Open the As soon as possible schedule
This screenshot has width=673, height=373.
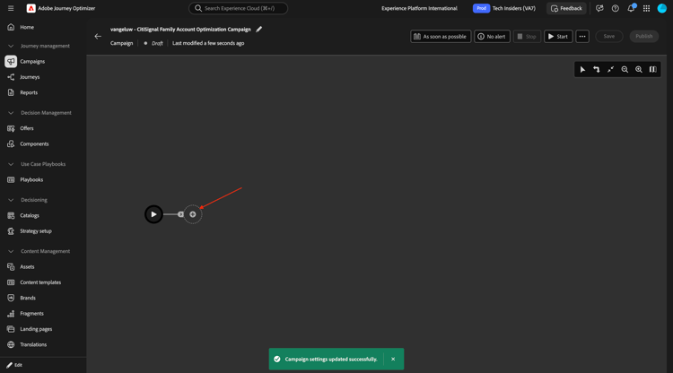coord(441,37)
